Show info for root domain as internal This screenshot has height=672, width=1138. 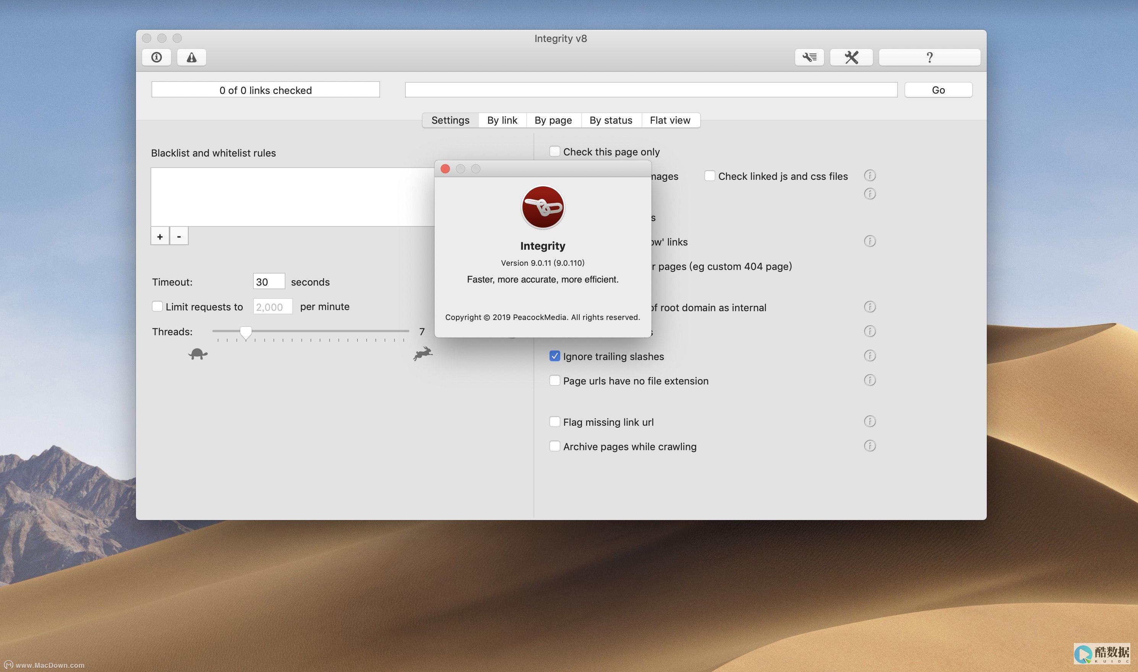[x=870, y=307]
